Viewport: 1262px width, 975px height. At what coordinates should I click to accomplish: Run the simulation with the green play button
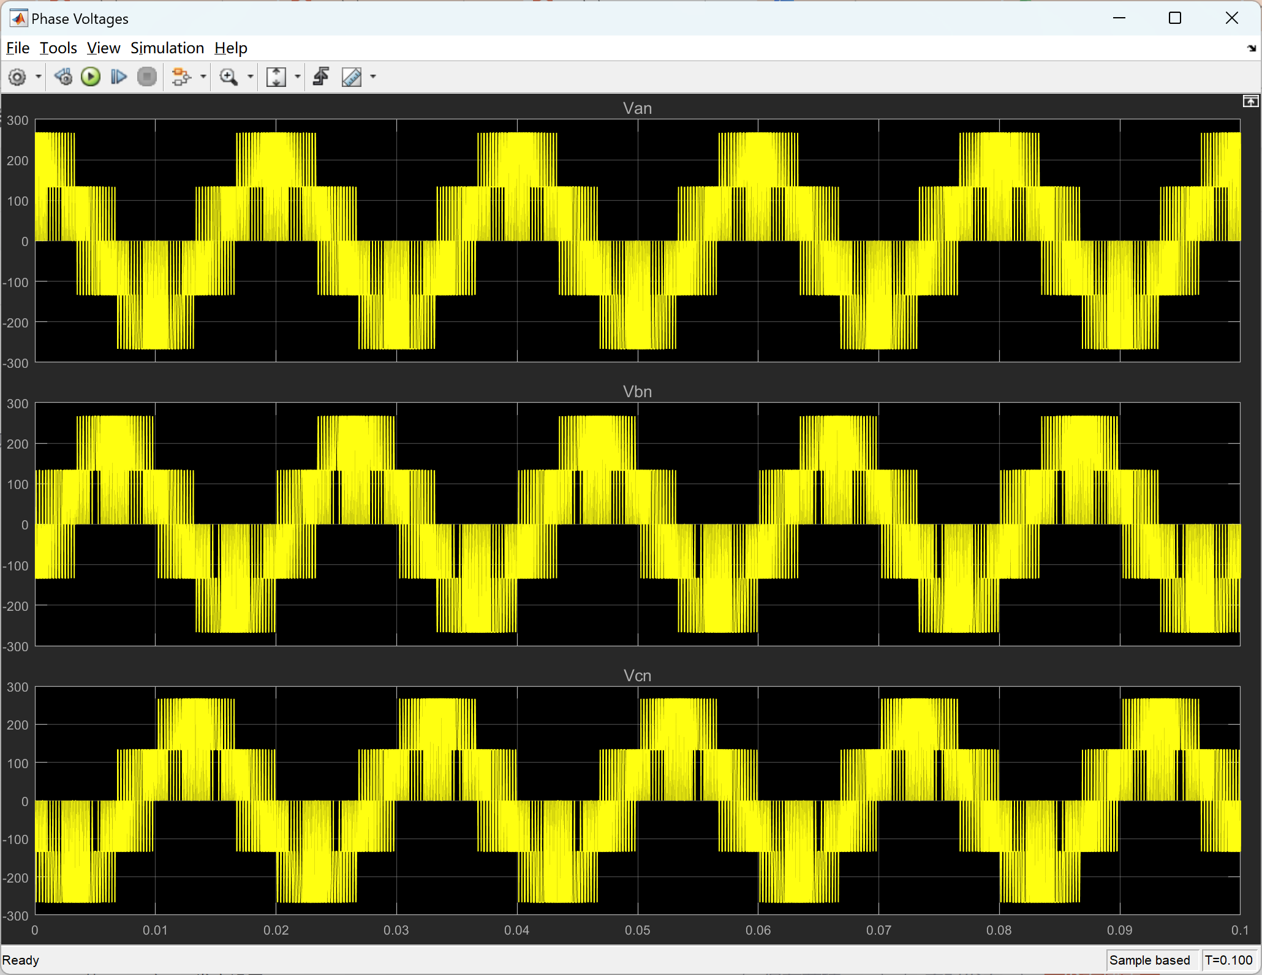pyautogui.click(x=91, y=77)
